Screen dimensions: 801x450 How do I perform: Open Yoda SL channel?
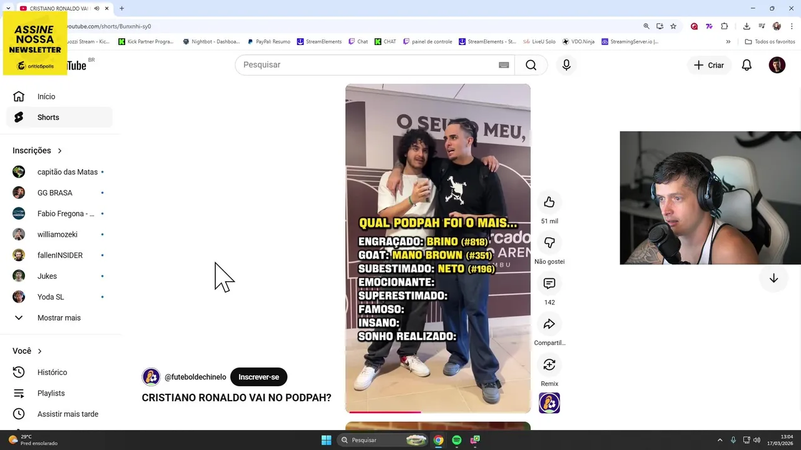click(x=59, y=297)
